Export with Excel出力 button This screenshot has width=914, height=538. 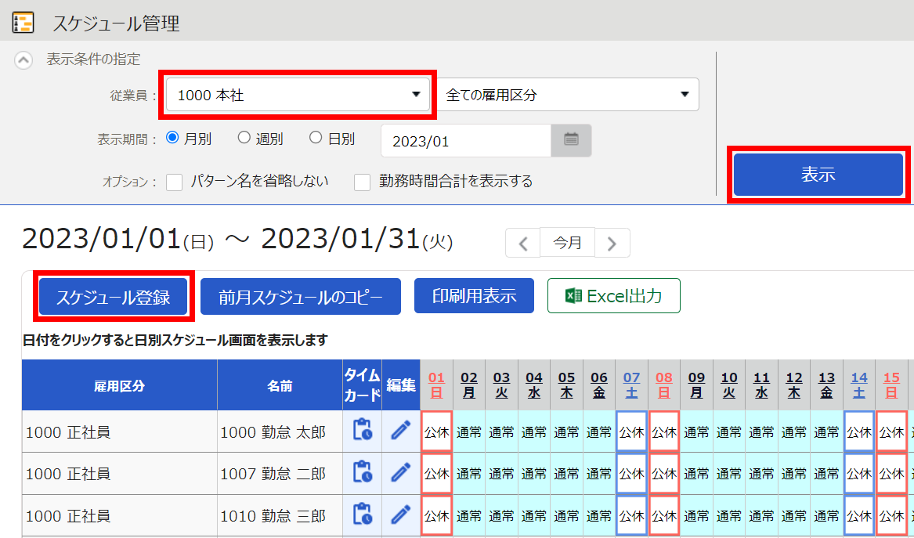pyautogui.click(x=614, y=295)
